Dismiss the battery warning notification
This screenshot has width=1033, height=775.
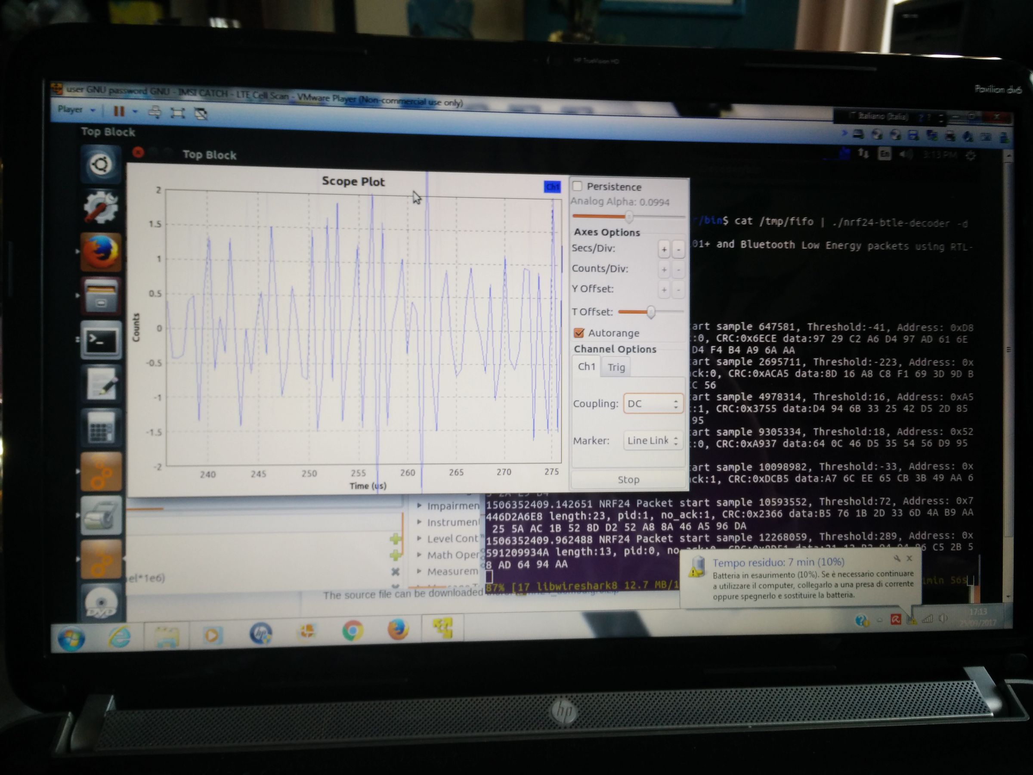(909, 559)
